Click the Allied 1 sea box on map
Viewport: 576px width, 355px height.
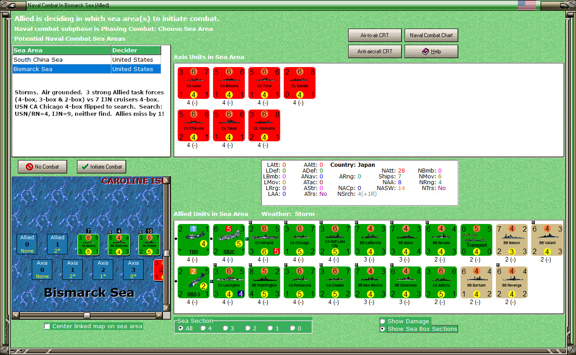[x=57, y=244]
